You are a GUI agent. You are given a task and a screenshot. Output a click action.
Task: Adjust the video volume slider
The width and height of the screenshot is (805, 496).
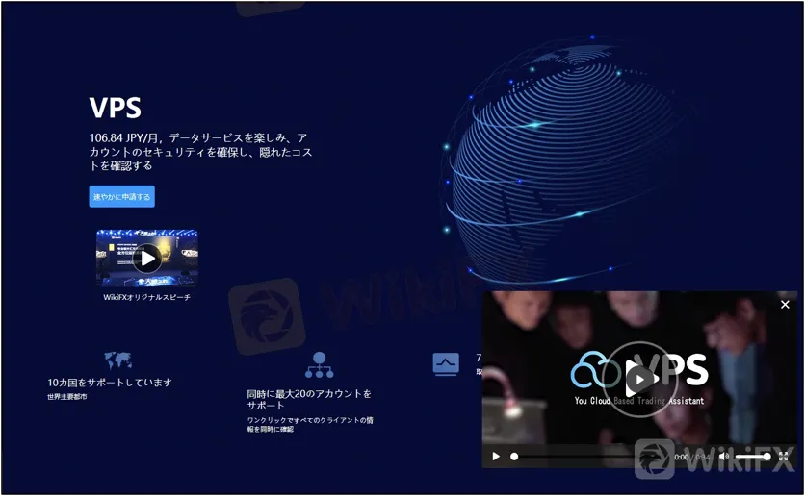pos(753,456)
